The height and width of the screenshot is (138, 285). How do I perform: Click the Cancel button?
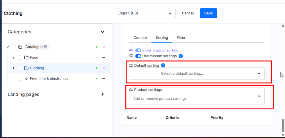click(x=188, y=13)
